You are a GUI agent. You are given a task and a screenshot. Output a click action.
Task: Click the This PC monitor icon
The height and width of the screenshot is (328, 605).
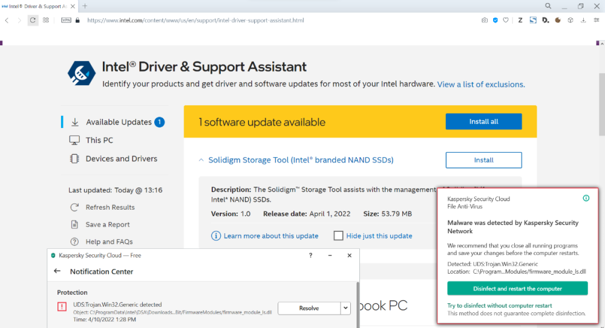(x=74, y=140)
